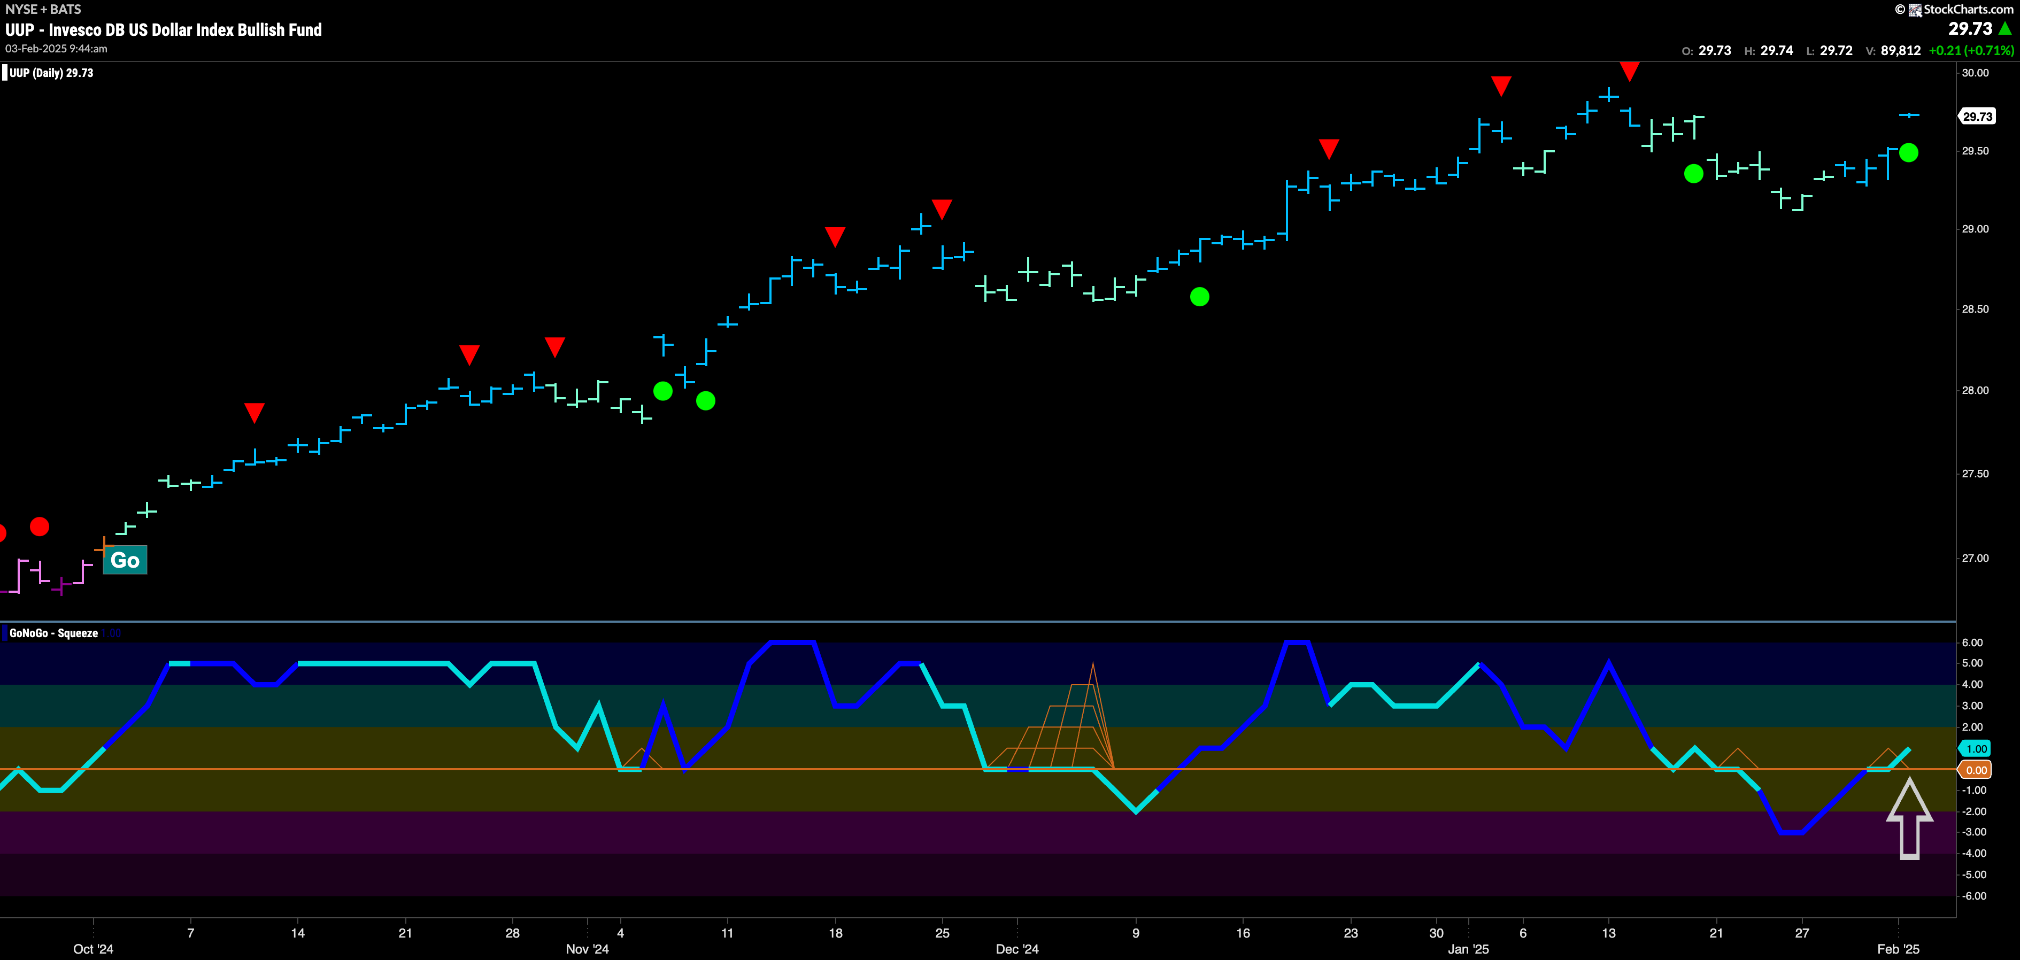Select the red Go Countertrend triangle above mid-January peak
Screen dimensions: 2020x960
1630,72
